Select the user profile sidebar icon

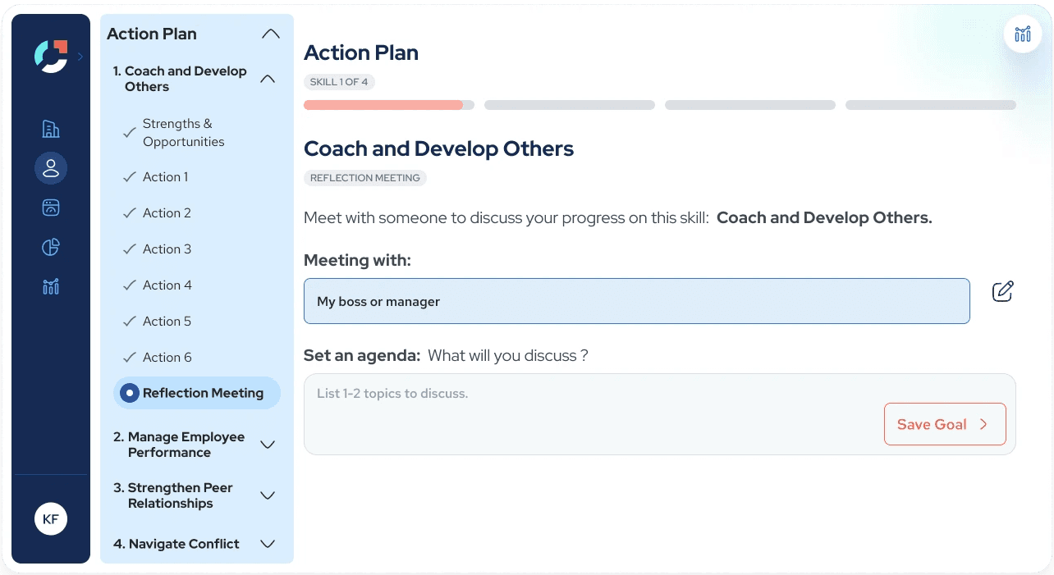pyautogui.click(x=51, y=168)
